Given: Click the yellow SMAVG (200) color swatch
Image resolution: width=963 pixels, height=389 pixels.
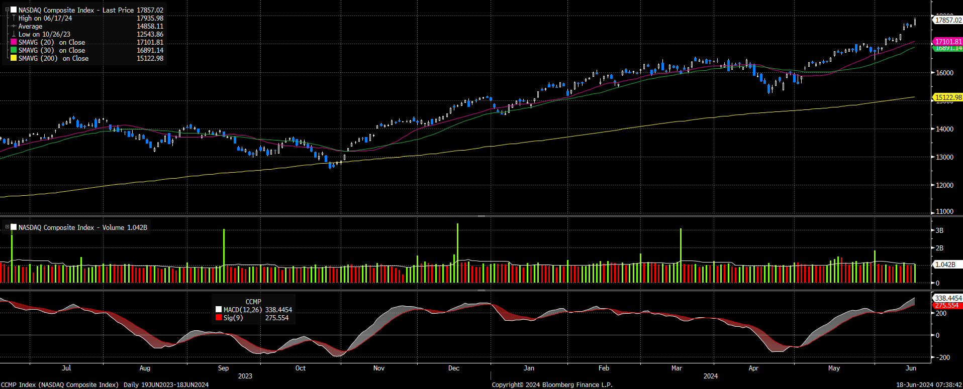Looking at the screenshot, I should (14, 58).
